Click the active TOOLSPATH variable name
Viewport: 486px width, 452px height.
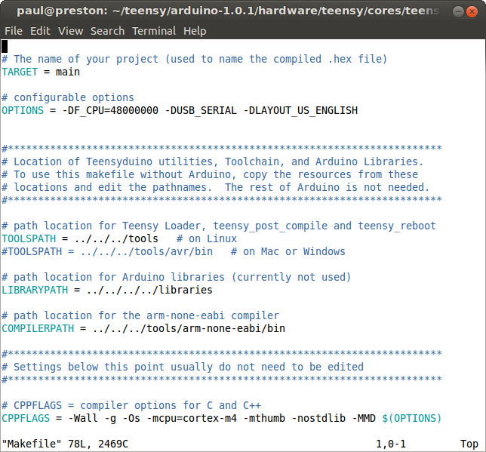(x=29, y=238)
